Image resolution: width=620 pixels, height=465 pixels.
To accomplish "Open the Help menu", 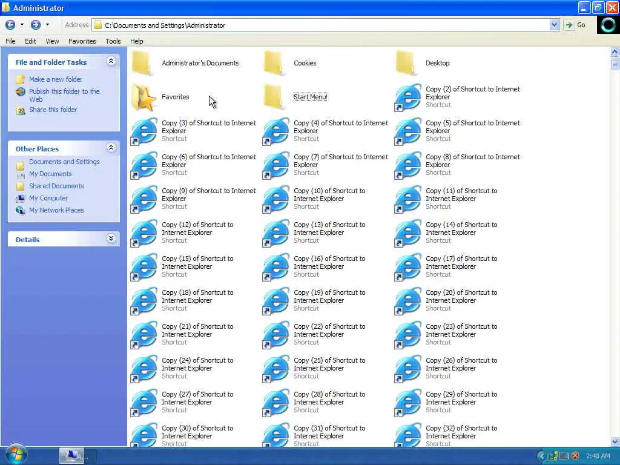I will [137, 41].
